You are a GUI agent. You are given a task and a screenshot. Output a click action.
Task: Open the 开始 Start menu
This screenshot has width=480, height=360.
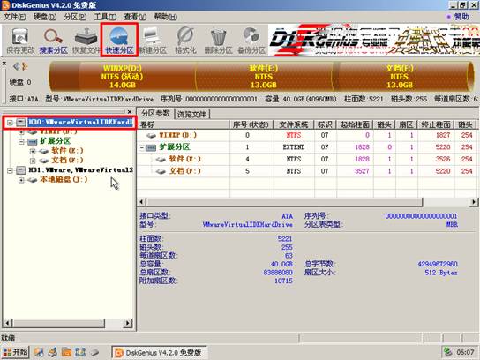pyautogui.click(x=15, y=352)
